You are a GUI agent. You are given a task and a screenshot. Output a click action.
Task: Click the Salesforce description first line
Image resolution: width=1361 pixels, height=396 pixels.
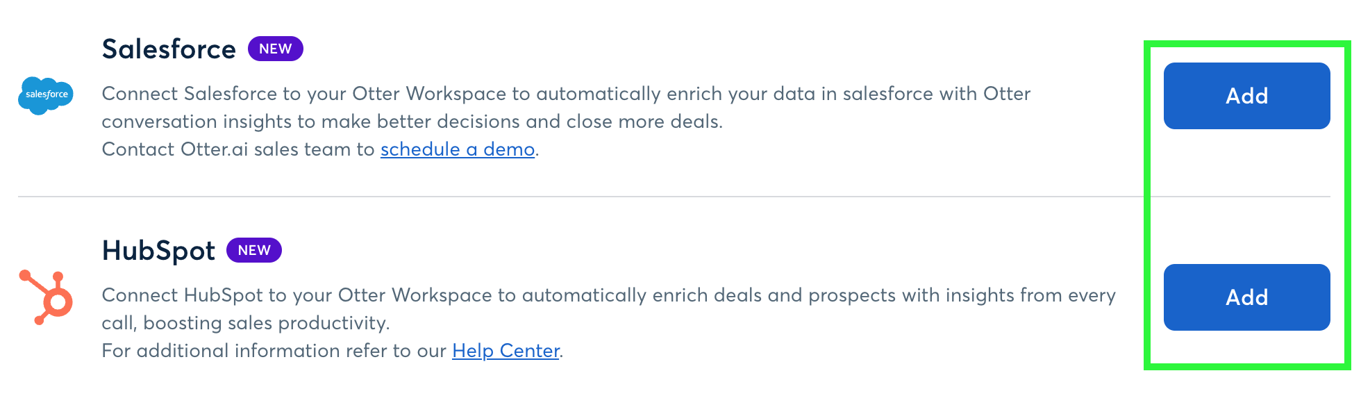pos(566,94)
